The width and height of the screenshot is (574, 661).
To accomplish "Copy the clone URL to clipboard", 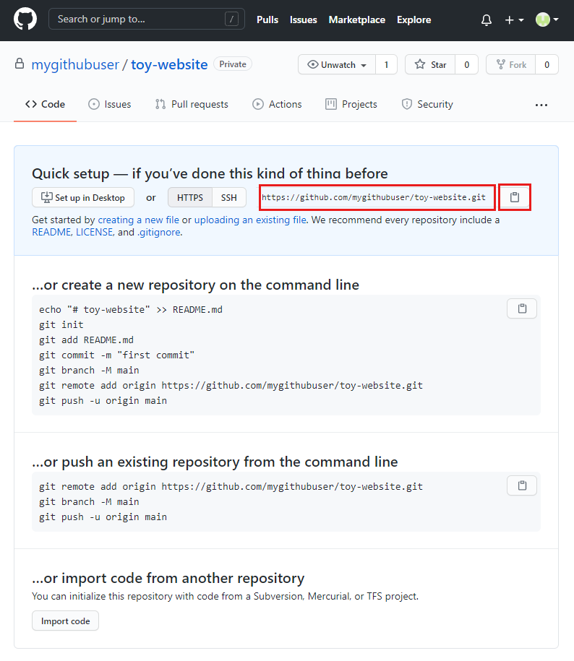I will pyautogui.click(x=515, y=197).
